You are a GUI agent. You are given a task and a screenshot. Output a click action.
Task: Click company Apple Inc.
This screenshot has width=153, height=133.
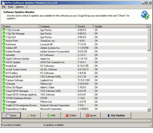point(45,59)
